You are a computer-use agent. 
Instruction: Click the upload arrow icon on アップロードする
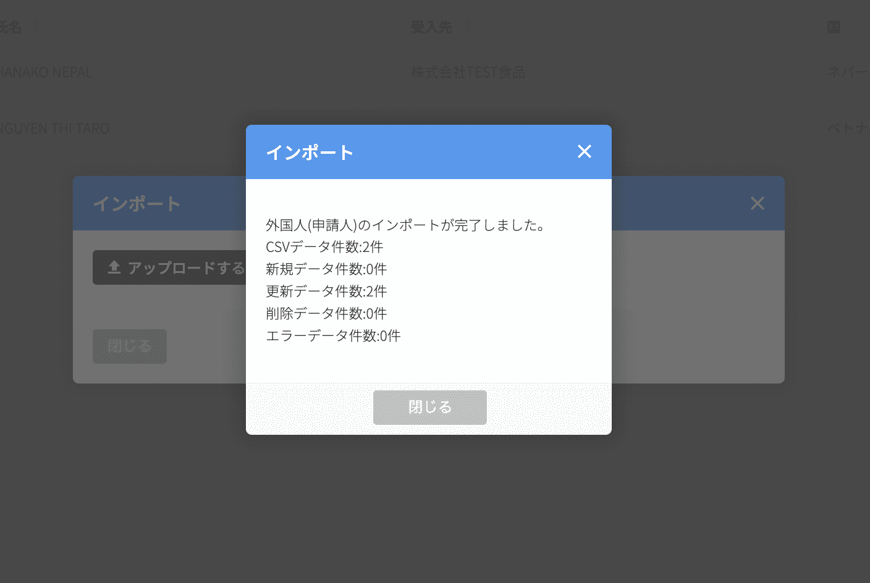114,266
